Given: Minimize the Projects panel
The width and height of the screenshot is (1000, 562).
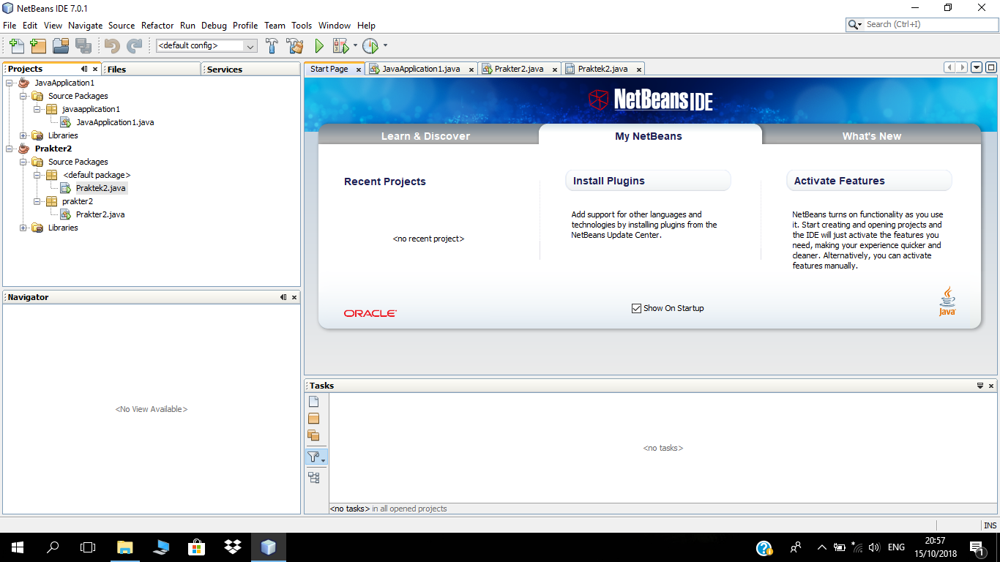Looking at the screenshot, I should click(x=84, y=69).
